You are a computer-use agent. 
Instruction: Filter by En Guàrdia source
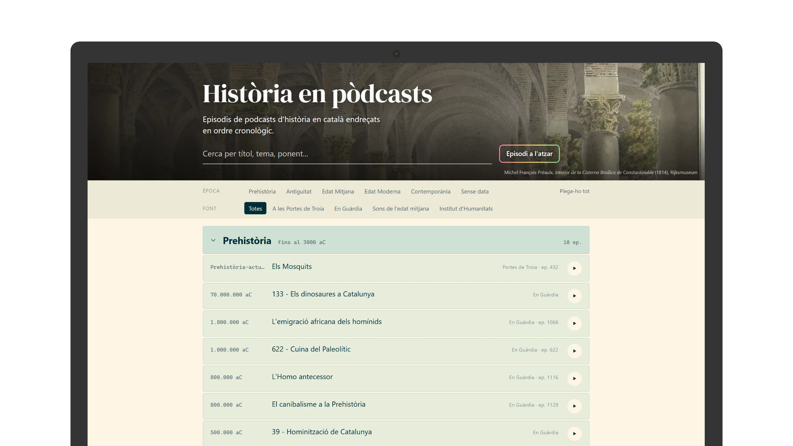348,208
